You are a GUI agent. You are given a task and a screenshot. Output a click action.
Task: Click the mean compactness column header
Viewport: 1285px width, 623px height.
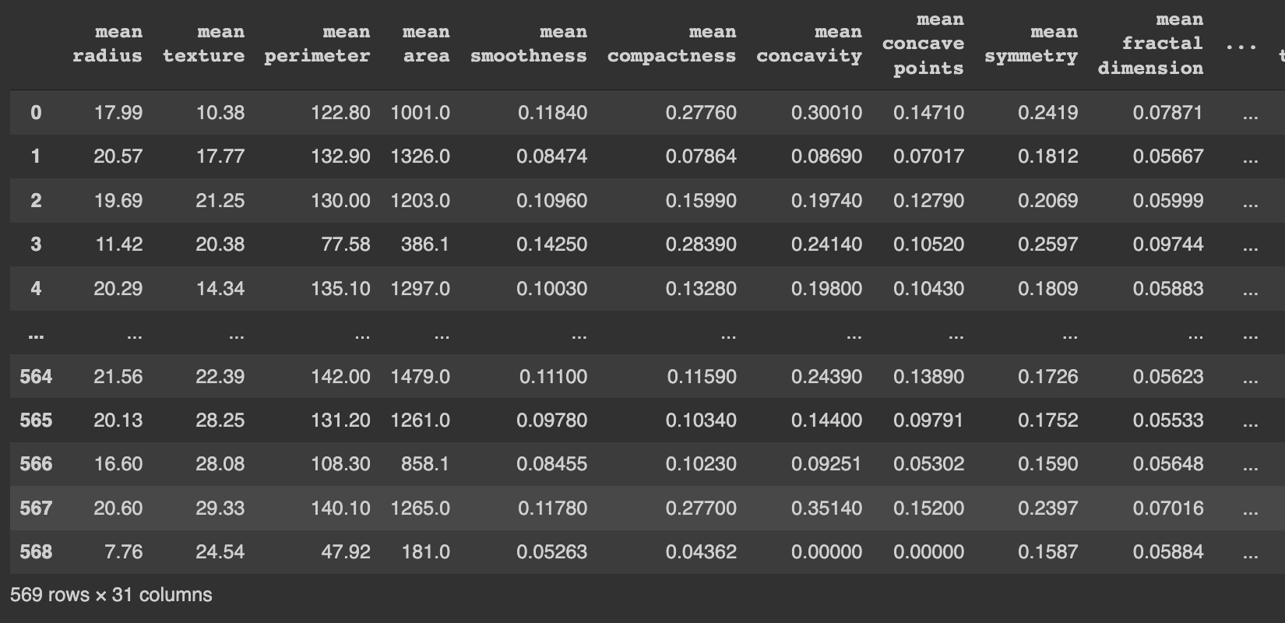pyautogui.click(x=671, y=44)
